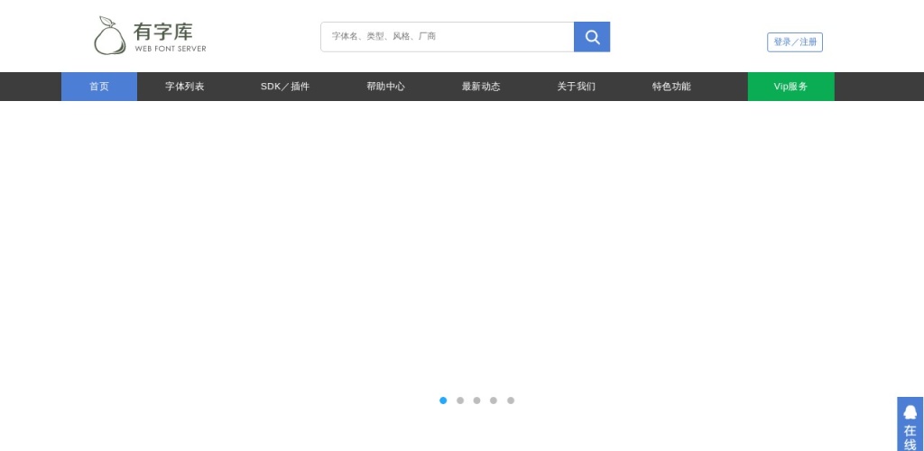The width and height of the screenshot is (924, 451).
Task: Open the 在线 online support label
Action: (910, 437)
